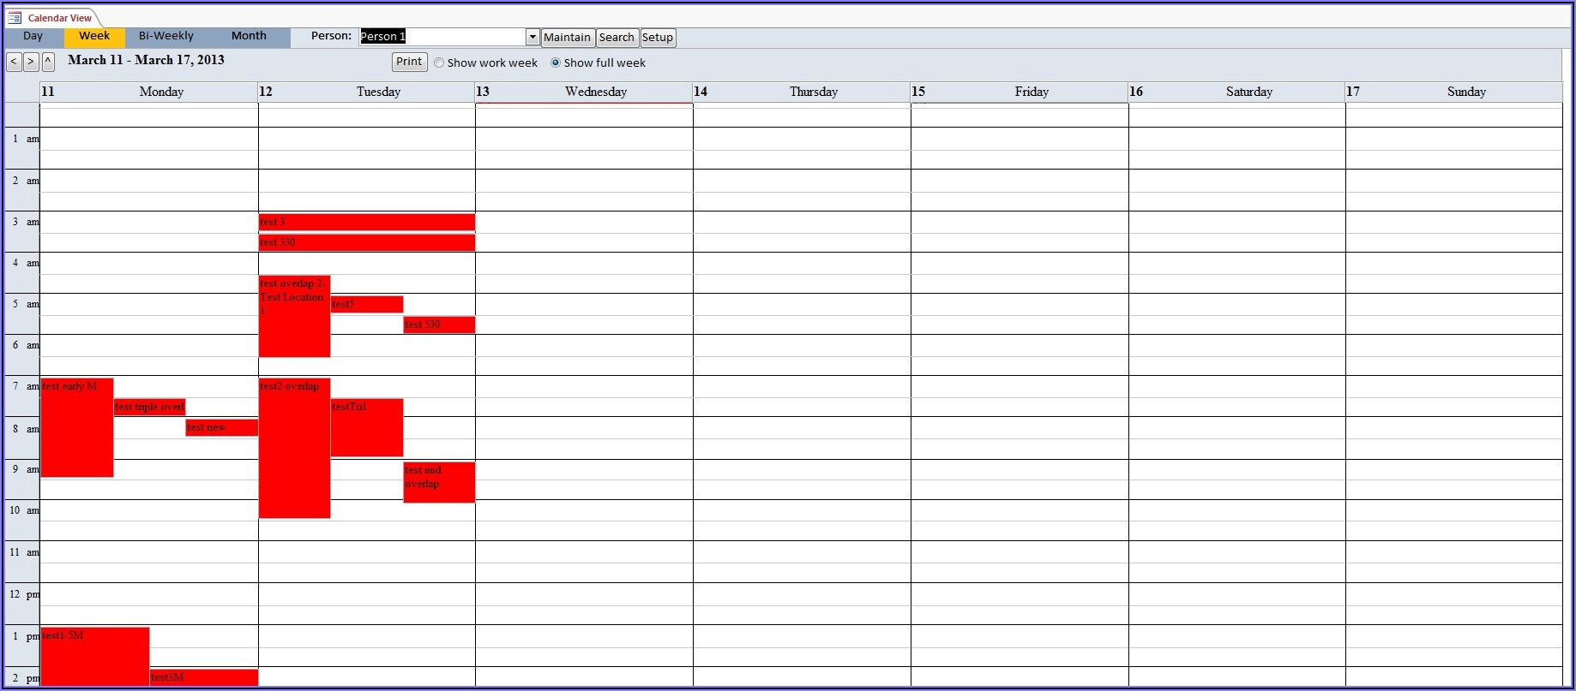This screenshot has height=691, width=1576.
Task: Select the 'test mid overlap' appointment
Action: pos(439,482)
